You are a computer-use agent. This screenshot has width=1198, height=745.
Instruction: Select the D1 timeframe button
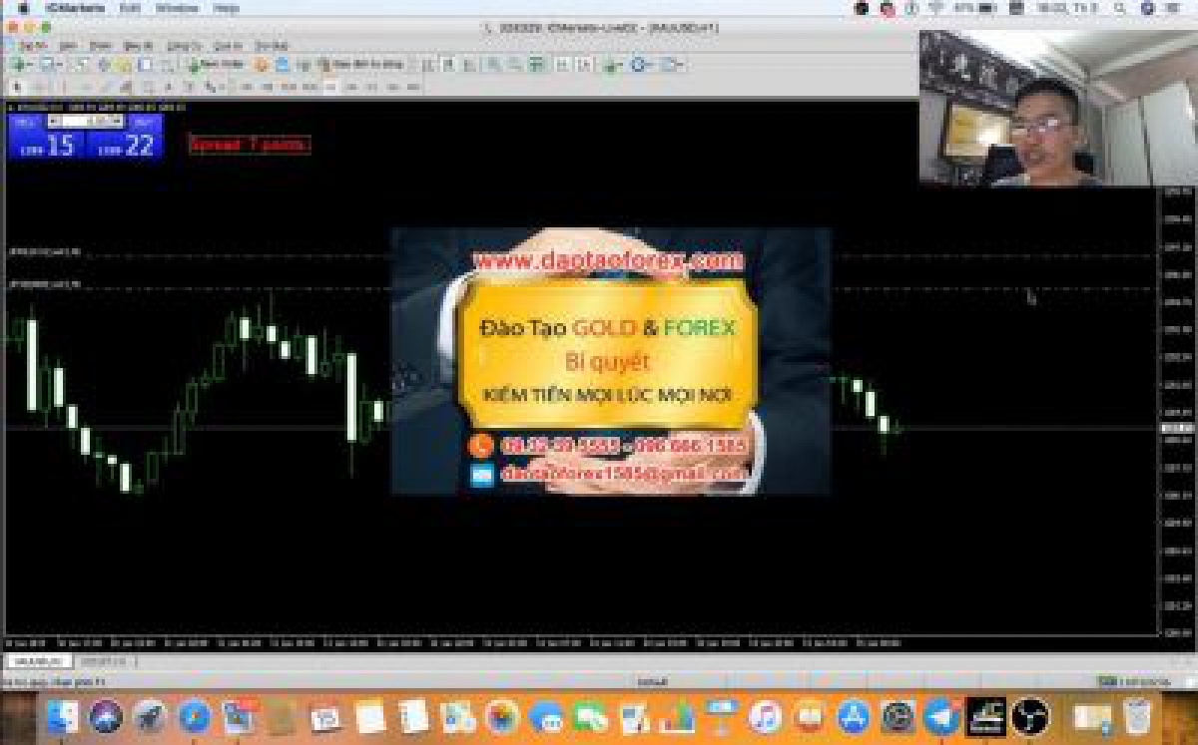point(372,87)
